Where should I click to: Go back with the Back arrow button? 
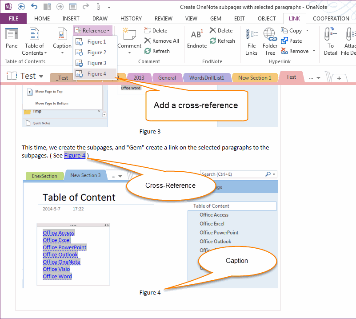[x=21, y=7]
